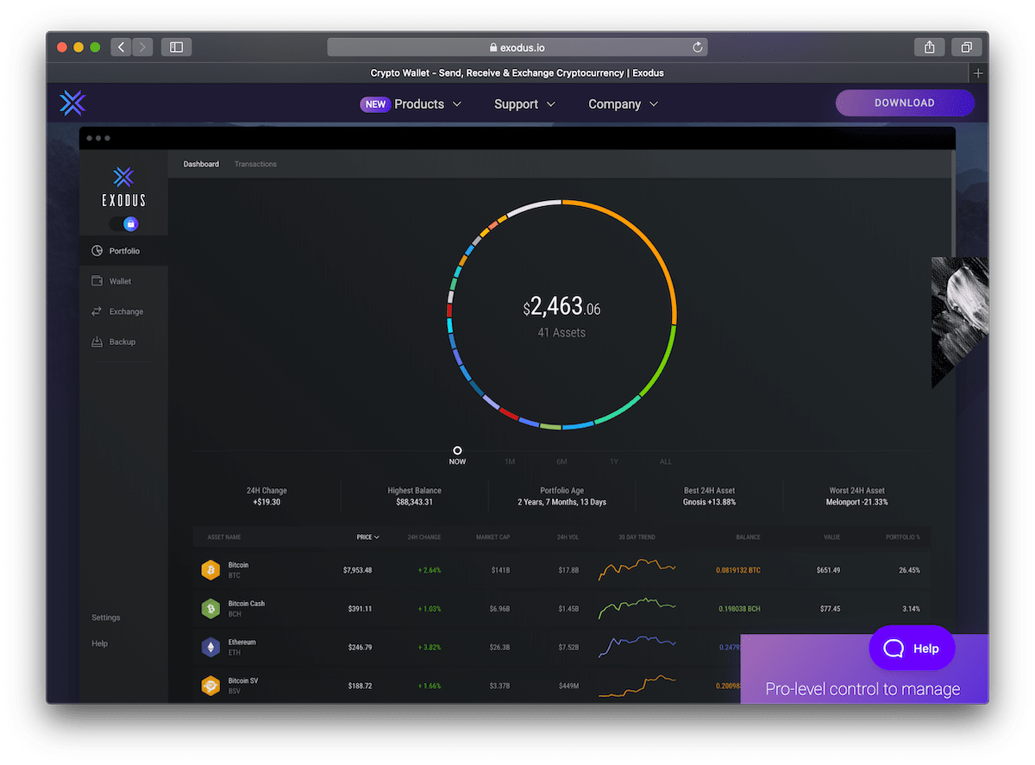
Task: Open the Wallet section in the sidebar
Action: [97, 280]
